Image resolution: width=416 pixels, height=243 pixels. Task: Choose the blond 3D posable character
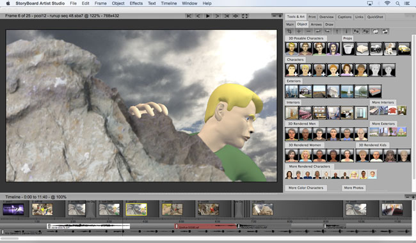click(x=292, y=49)
